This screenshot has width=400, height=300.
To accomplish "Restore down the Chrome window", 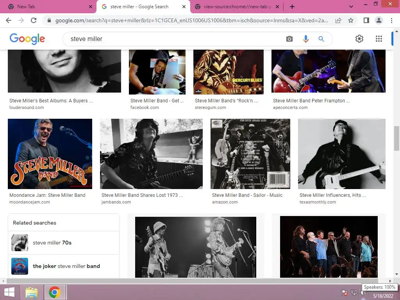I will coord(375,4).
